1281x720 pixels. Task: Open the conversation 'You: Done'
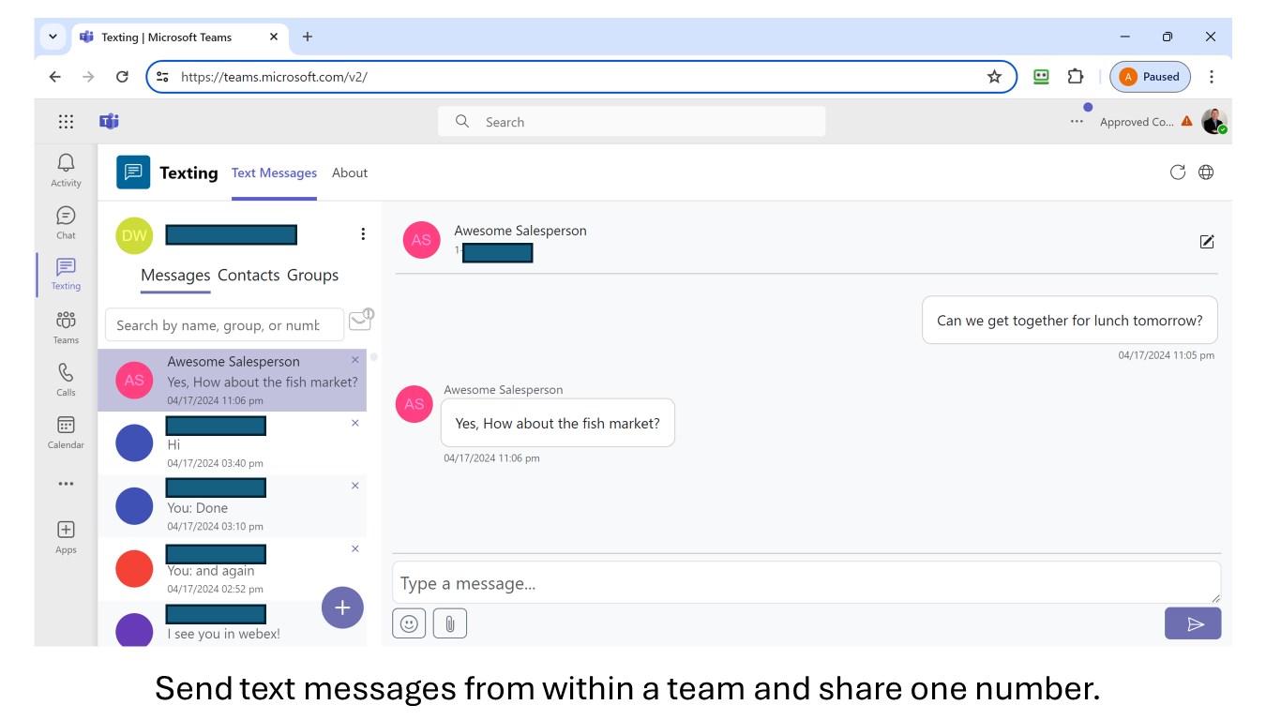click(x=232, y=506)
